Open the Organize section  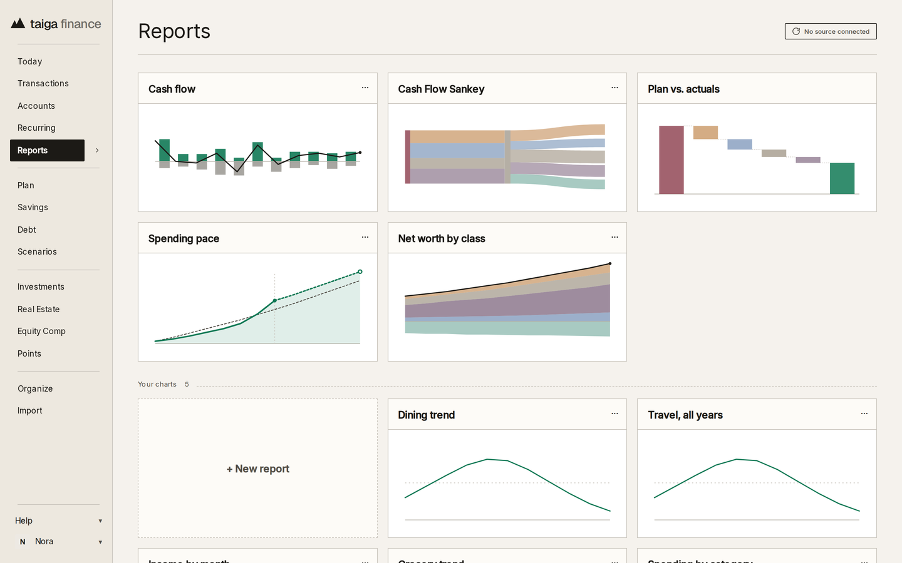tap(35, 388)
